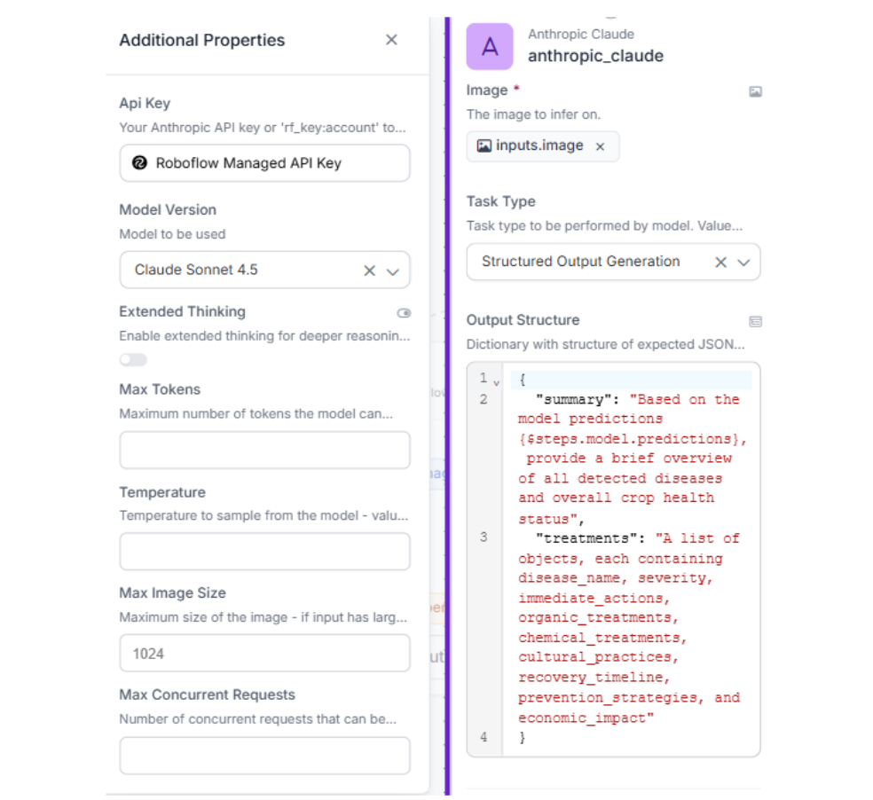Click the Roboflow Managed API Key field
The image size is (873, 800).
pyautogui.click(x=264, y=163)
